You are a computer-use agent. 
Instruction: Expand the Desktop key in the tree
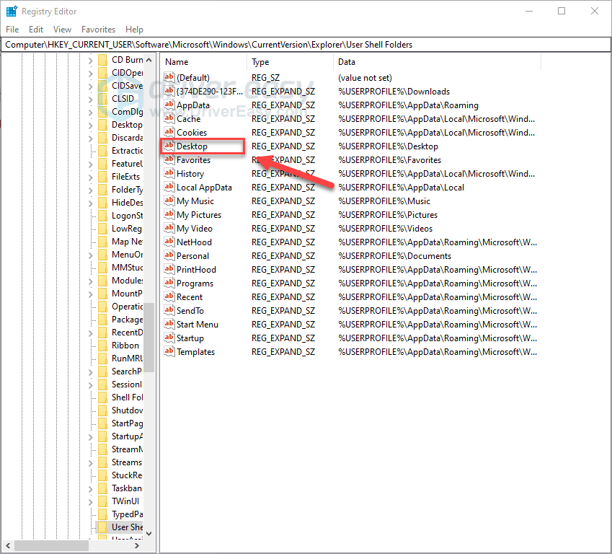(90, 126)
